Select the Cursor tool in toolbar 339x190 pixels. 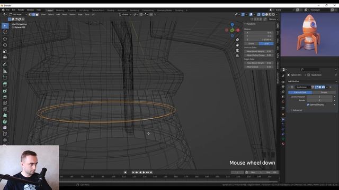pos(5,32)
